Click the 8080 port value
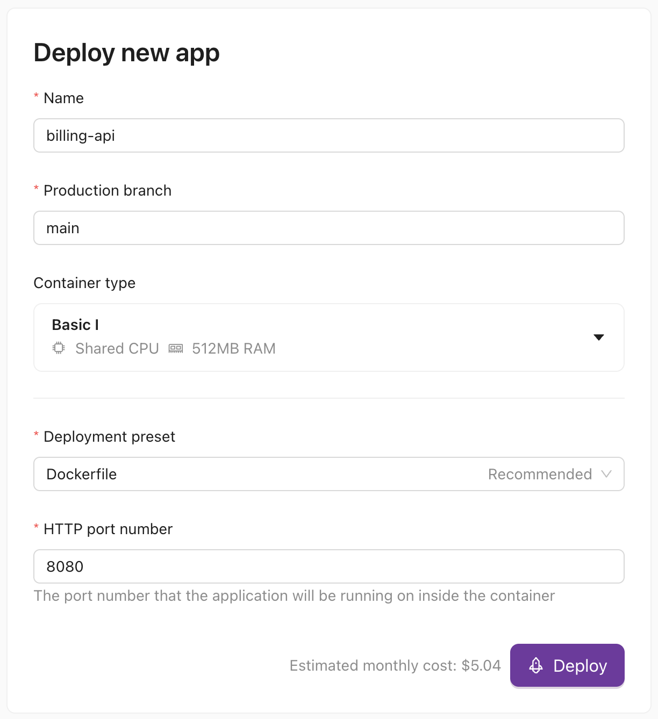This screenshot has width=658, height=719. coord(65,566)
